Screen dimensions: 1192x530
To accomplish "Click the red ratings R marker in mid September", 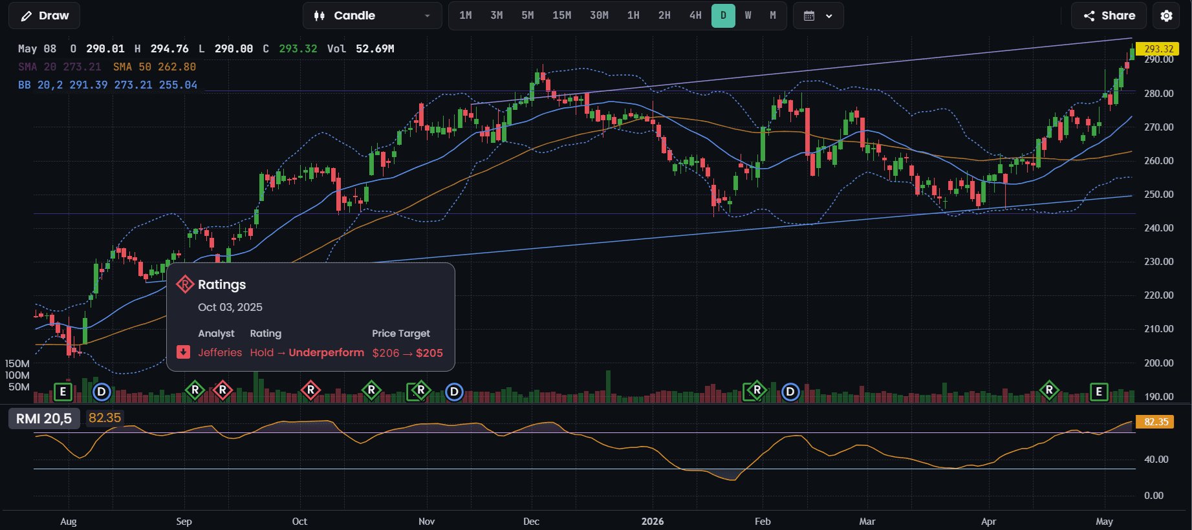I will click(222, 390).
